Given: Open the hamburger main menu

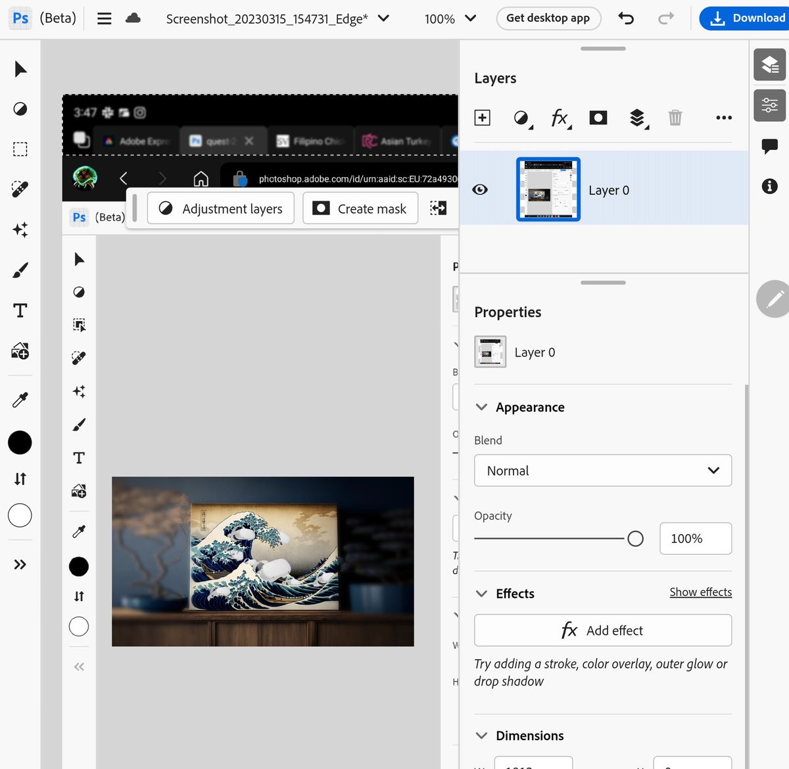Looking at the screenshot, I should point(105,18).
